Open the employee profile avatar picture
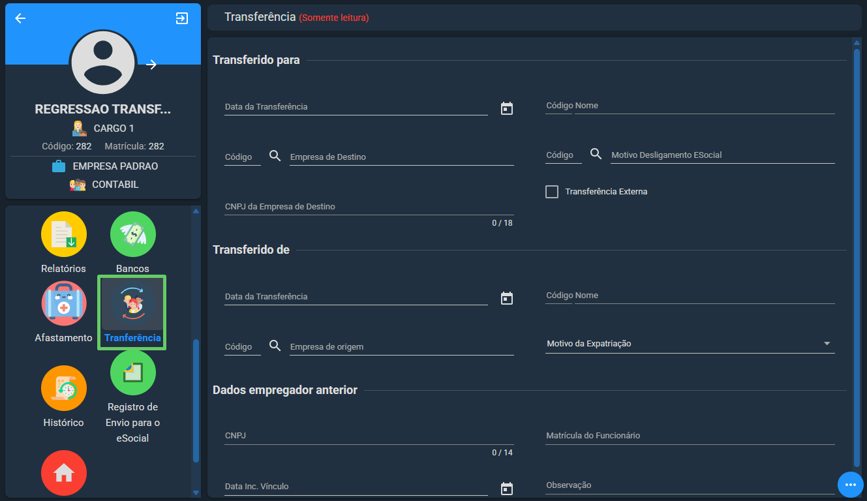 (x=103, y=64)
